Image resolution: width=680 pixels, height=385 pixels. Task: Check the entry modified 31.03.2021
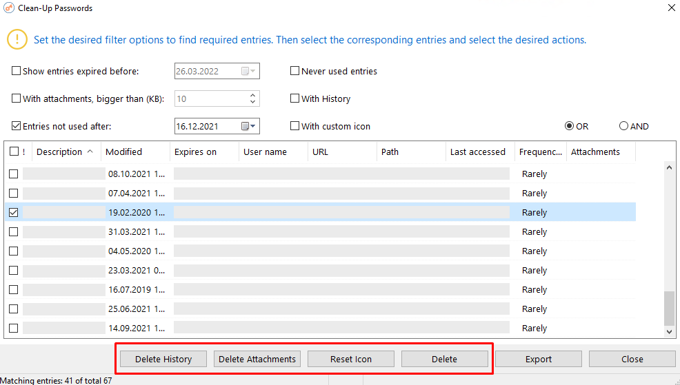(x=13, y=231)
